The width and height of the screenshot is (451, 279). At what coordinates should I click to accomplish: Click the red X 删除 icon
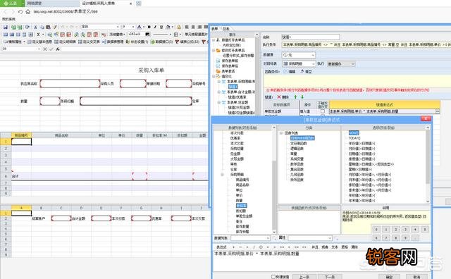click(279, 97)
